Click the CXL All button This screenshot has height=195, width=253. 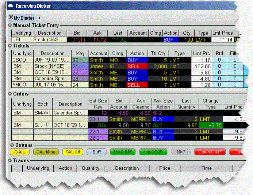pyautogui.click(x=73, y=152)
